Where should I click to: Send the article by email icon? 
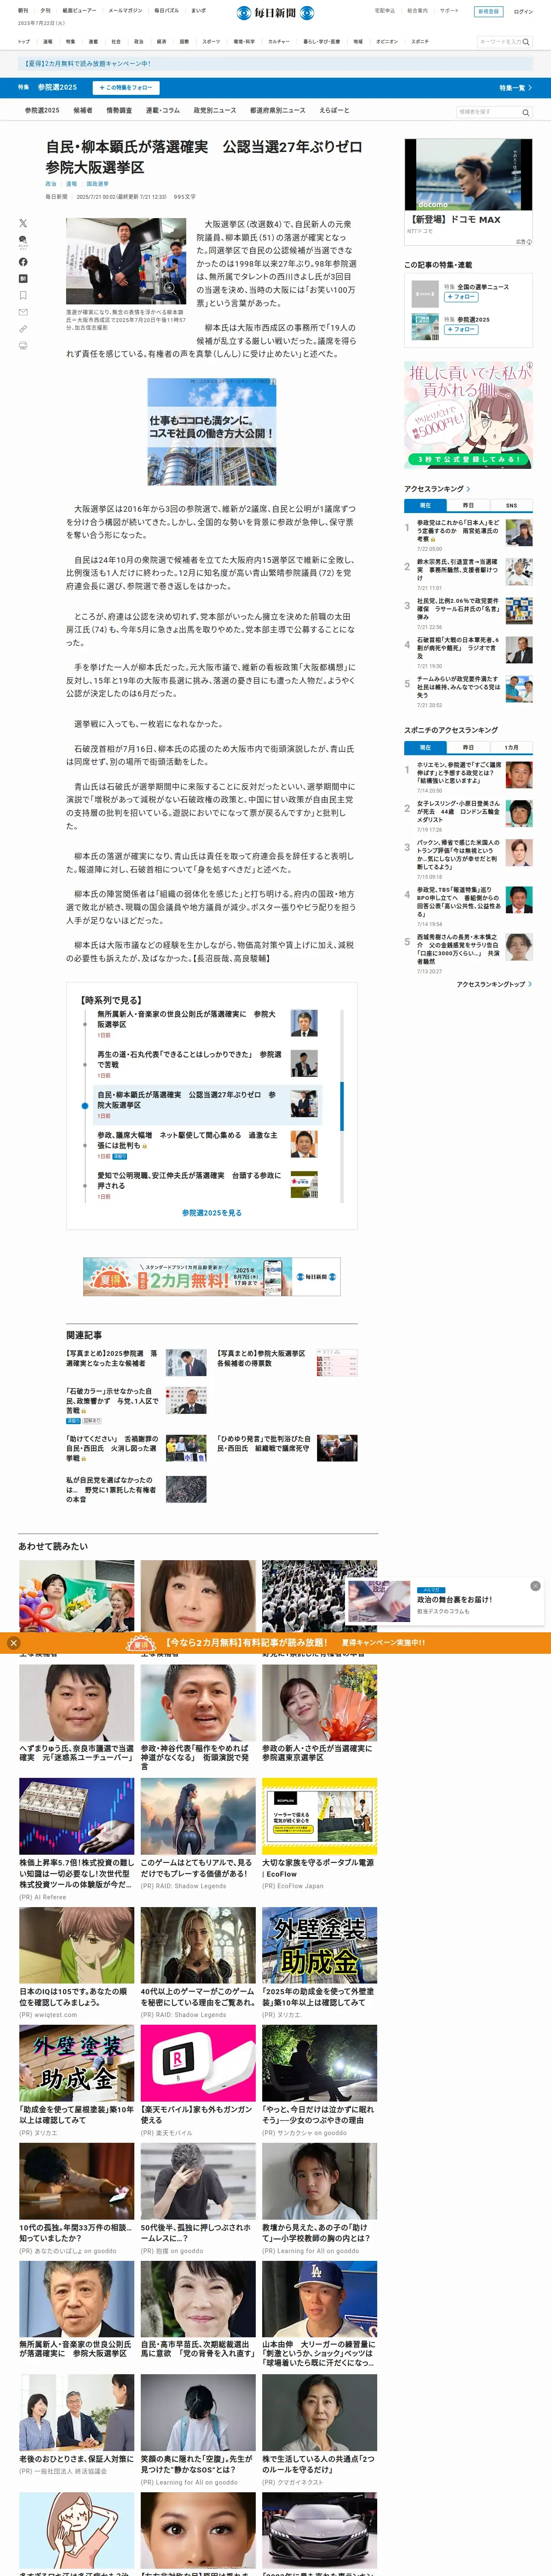pos(23,312)
